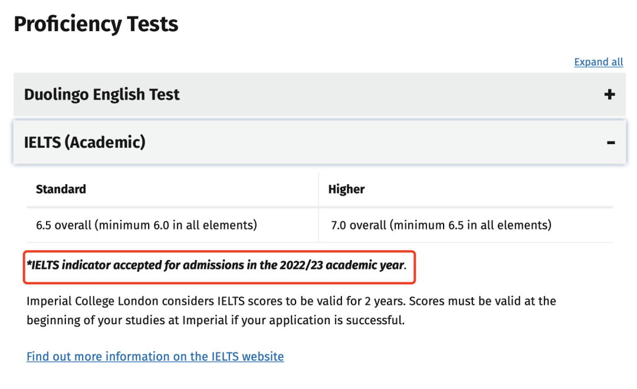Click the collapse symbol beside IELTS (Academic)
Image resolution: width=637 pixels, height=389 pixels.
[611, 142]
